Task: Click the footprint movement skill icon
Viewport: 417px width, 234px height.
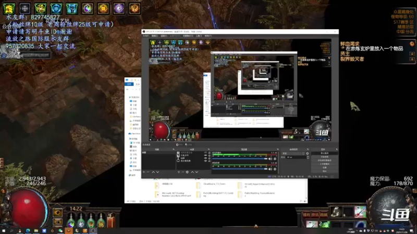Action: pyautogui.click(x=336, y=212)
